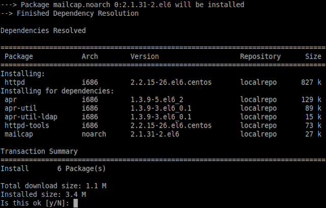This screenshot has height=208, width=326.
Task: Click the httpd package name
Action: (15, 82)
